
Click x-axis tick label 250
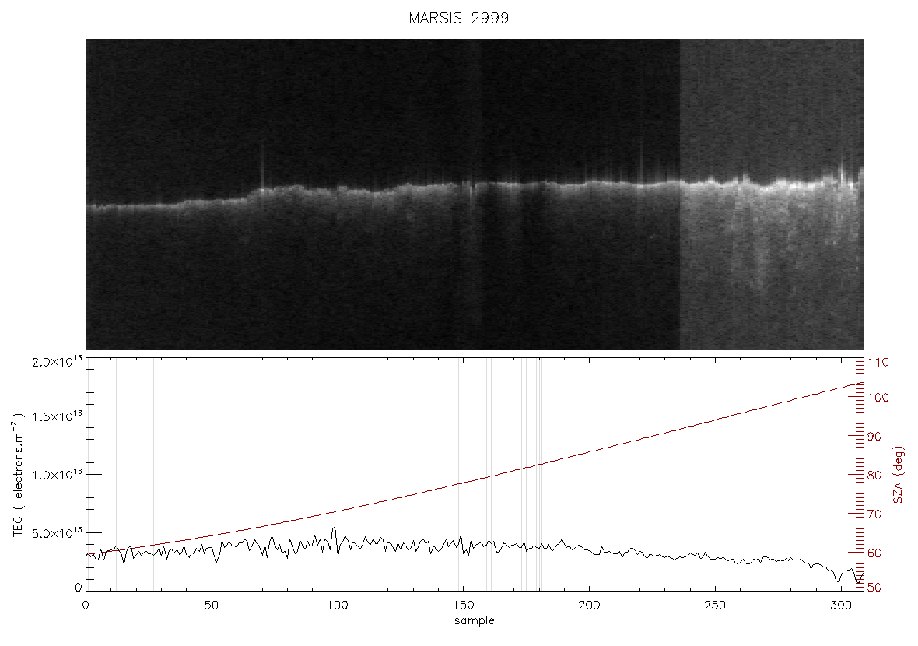716,605
